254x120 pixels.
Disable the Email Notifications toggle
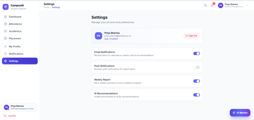197,54
